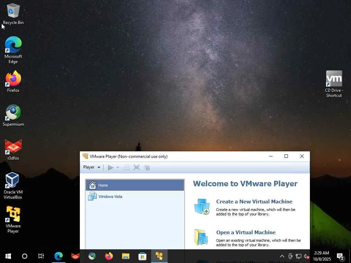Click the Meet Now tray icon

coord(290,256)
